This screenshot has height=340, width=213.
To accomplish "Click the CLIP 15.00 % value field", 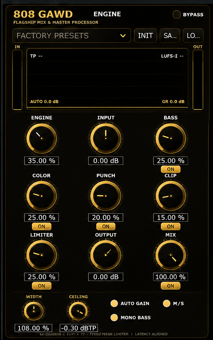I will tap(170, 217).
